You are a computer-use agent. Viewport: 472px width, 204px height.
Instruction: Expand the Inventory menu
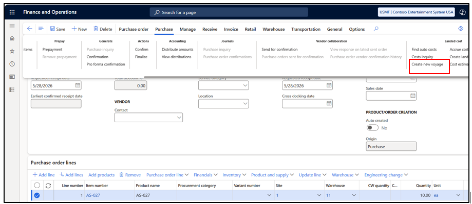coord(234,175)
